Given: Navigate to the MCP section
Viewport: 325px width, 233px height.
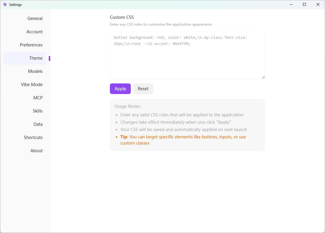Looking at the screenshot, I should point(38,98).
